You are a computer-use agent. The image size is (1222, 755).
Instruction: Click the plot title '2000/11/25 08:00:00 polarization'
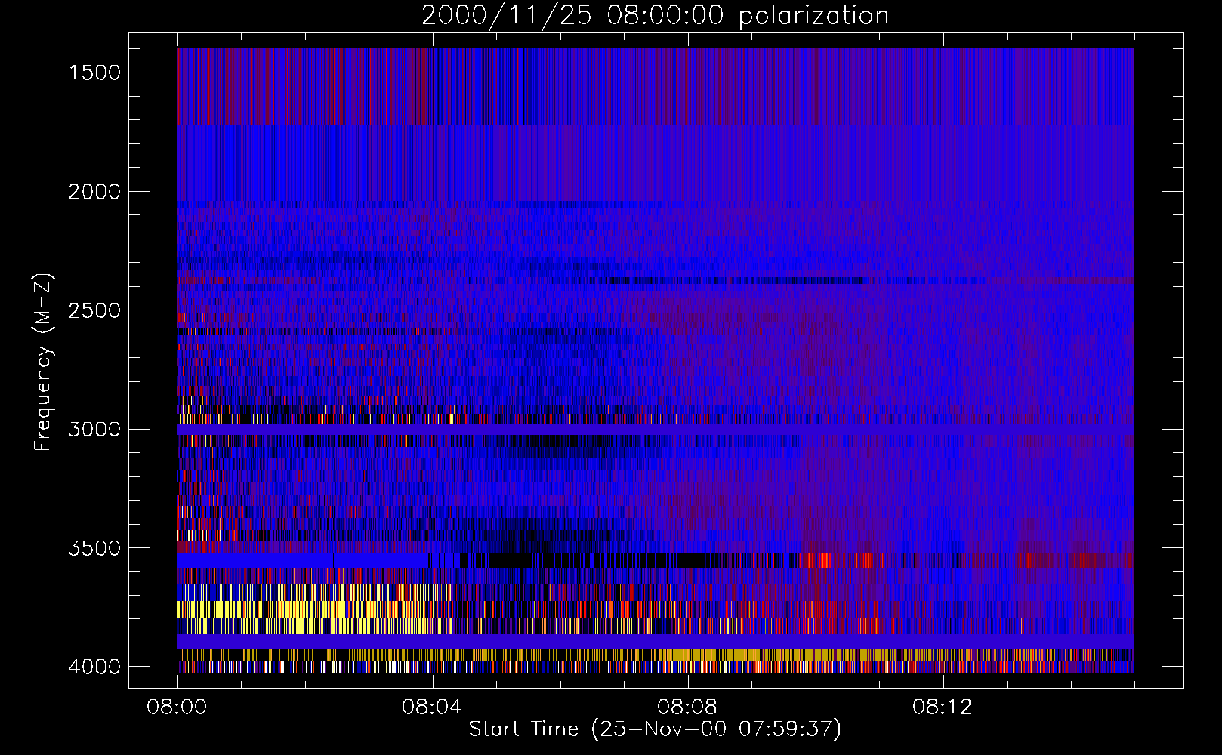(x=655, y=15)
